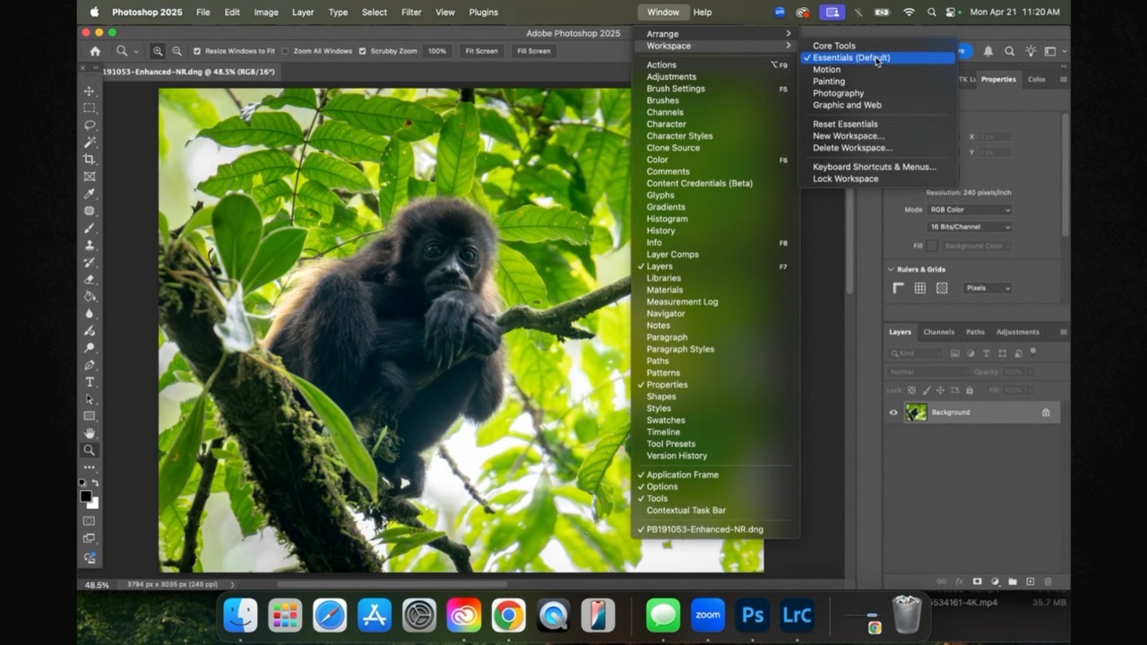Open the Create new layer icon

(1031, 582)
